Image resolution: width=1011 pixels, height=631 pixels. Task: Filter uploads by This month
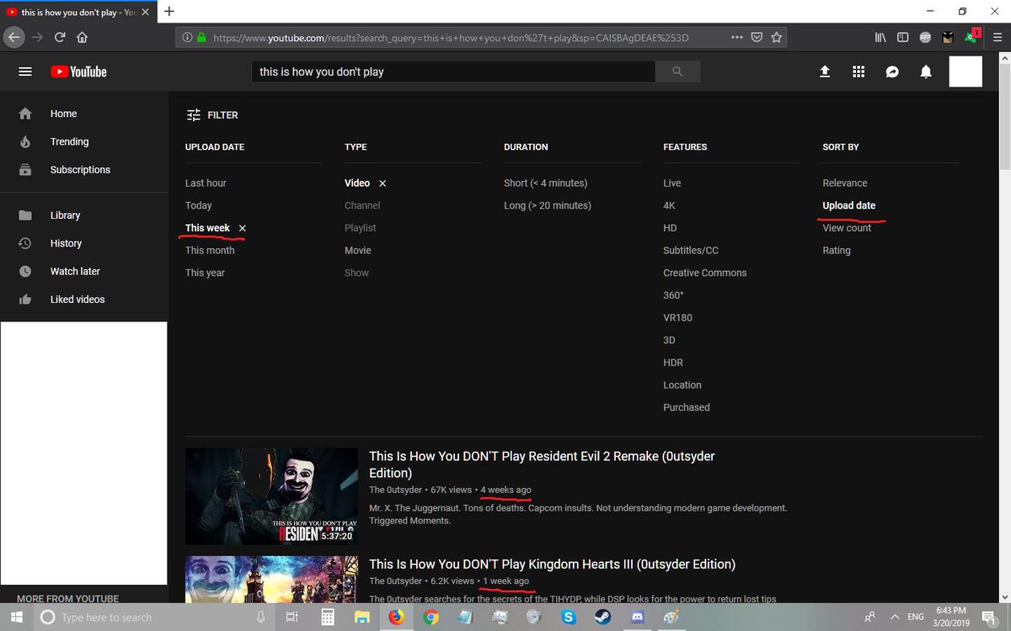coord(210,251)
